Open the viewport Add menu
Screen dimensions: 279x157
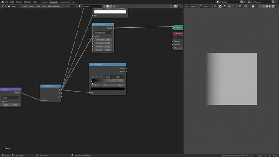coord(187,7)
